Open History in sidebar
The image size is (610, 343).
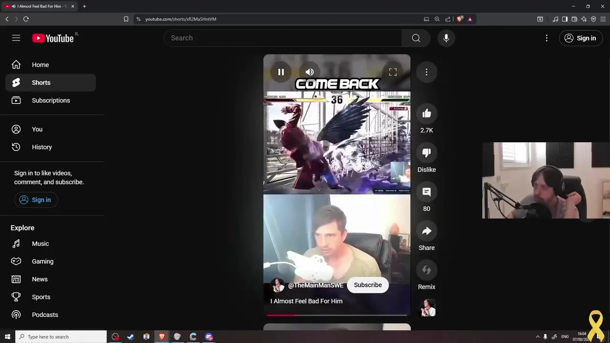[x=51, y=147]
